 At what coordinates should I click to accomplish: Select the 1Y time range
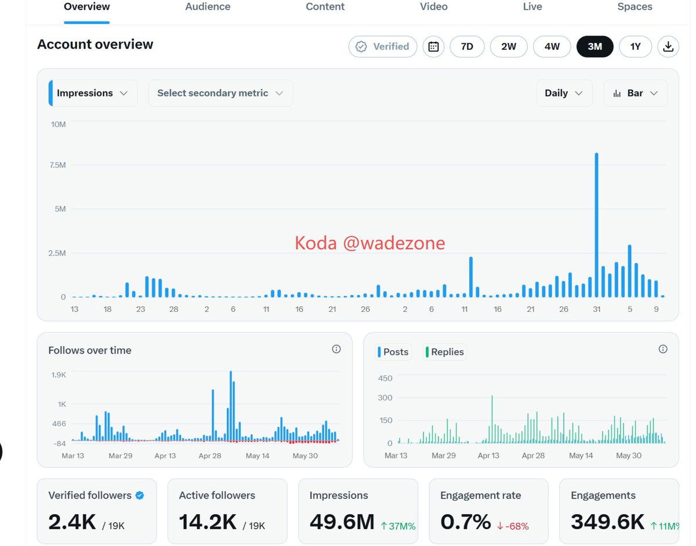[636, 47]
